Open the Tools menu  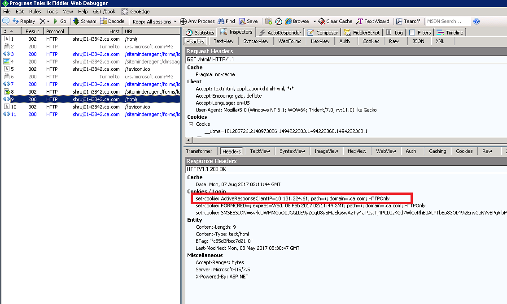52,12
